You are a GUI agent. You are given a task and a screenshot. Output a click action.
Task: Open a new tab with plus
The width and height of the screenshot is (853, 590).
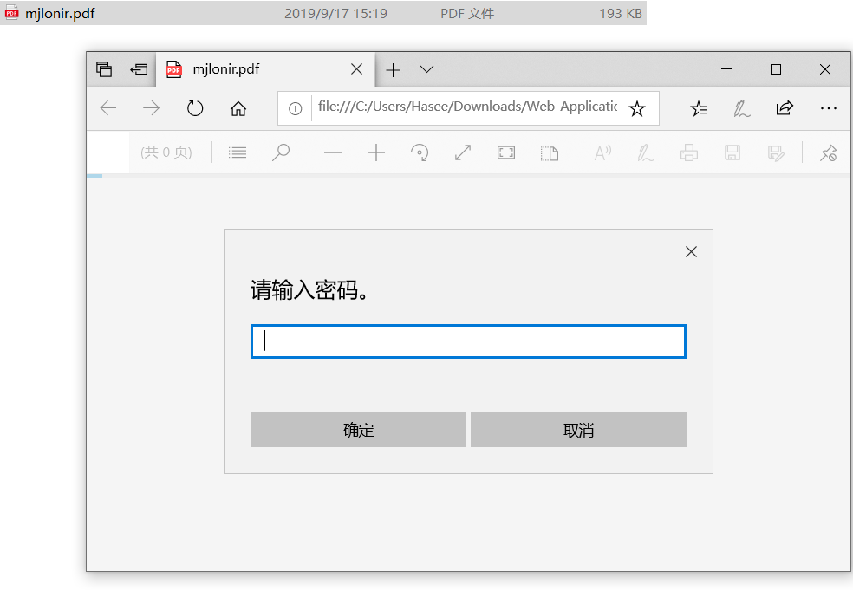[393, 69]
